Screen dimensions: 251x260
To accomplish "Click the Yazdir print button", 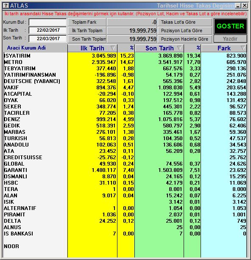I will coord(230,39).
